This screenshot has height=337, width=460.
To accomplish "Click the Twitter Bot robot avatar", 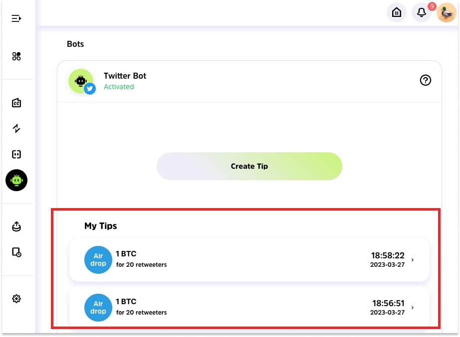I will coord(81,81).
